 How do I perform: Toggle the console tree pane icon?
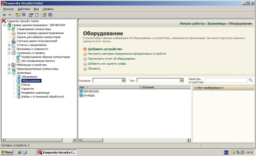24,15
